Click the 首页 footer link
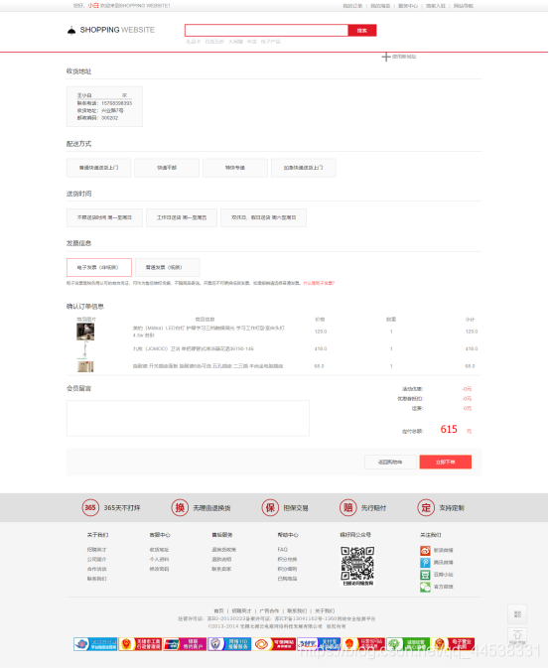This screenshot has width=549, height=669. tap(218, 611)
